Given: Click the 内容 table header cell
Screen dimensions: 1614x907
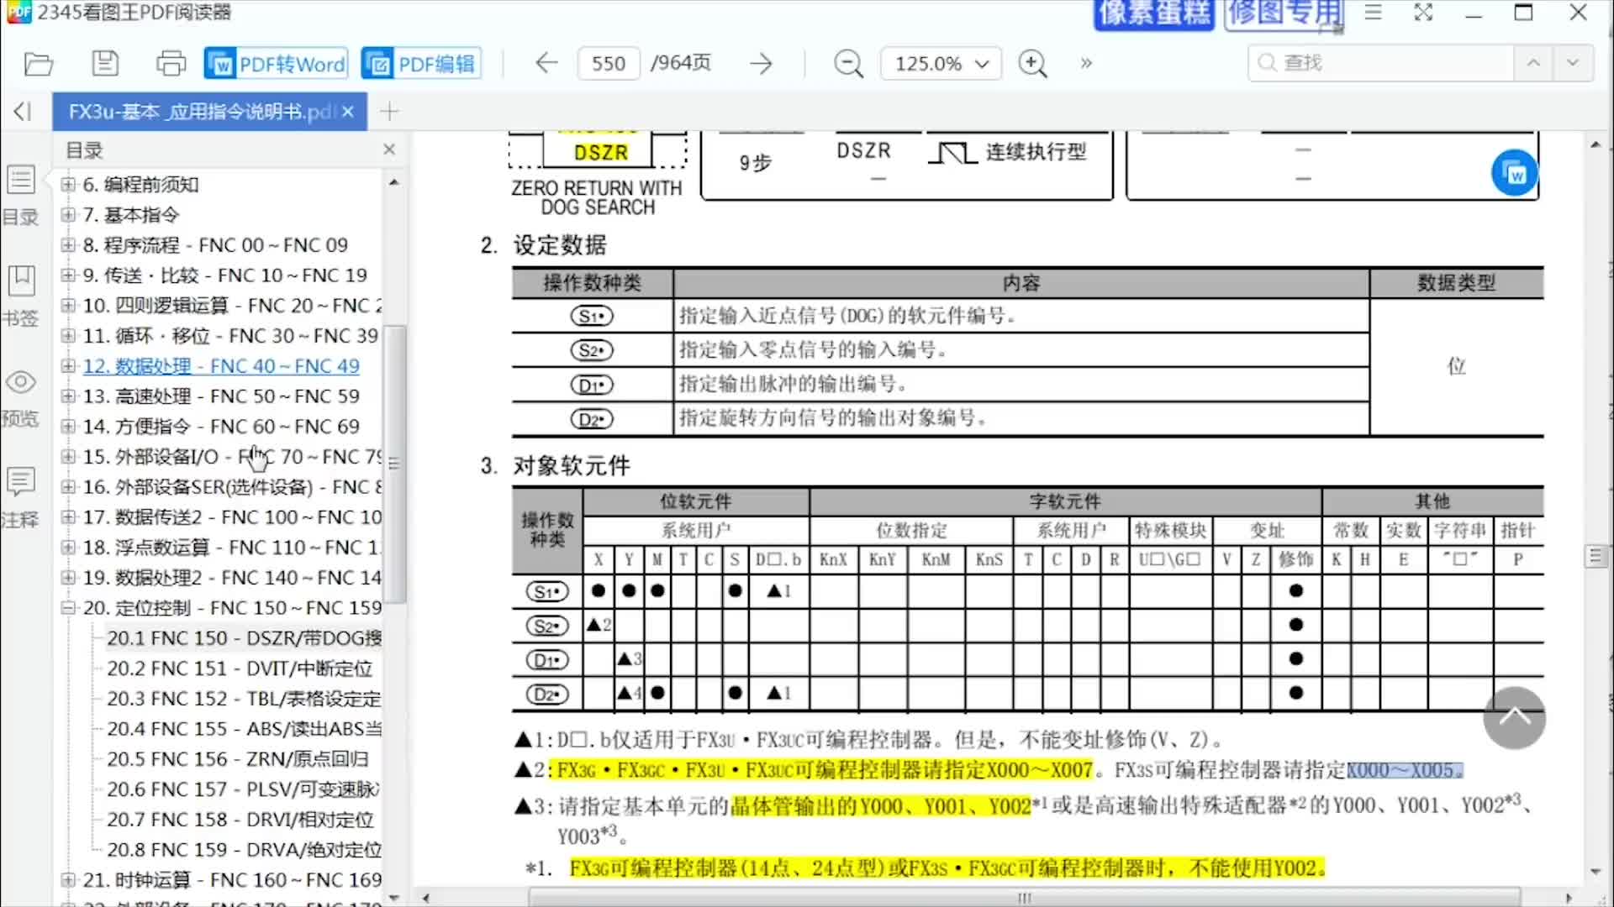Looking at the screenshot, I should pos(1021,283).
